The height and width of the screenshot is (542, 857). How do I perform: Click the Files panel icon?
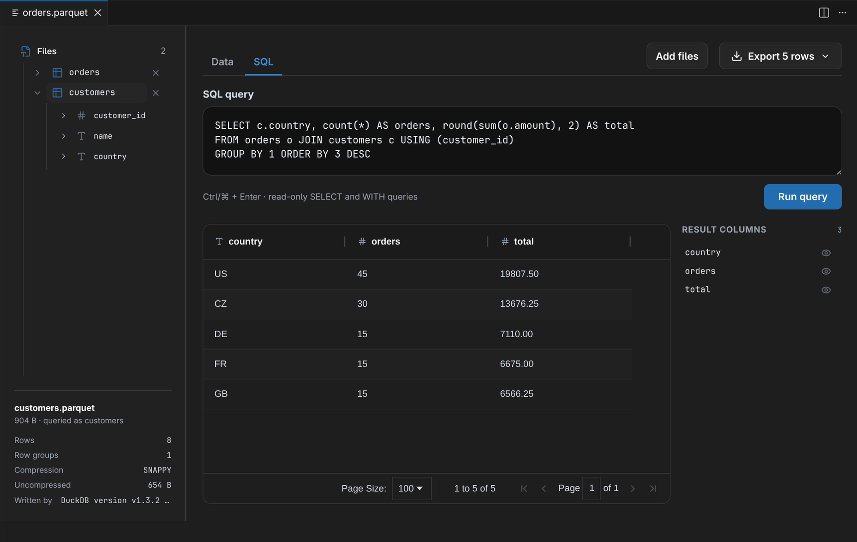coord(26,51)
